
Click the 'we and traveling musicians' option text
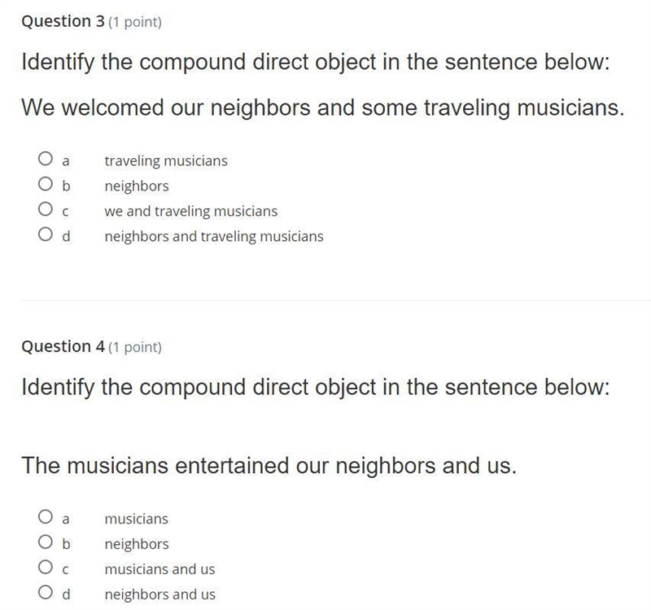pyautogui.click(x=191, y=211)
